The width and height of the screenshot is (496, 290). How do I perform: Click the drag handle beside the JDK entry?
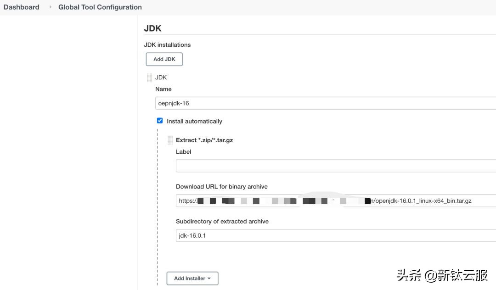149,77
